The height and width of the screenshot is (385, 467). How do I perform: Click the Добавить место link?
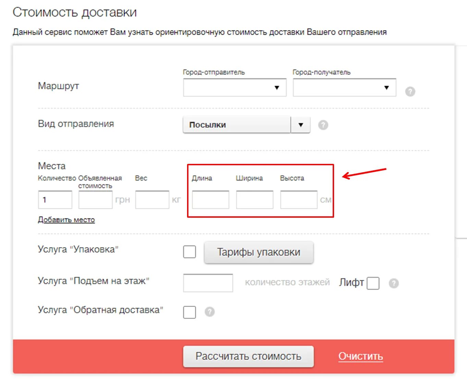[66, 219]
